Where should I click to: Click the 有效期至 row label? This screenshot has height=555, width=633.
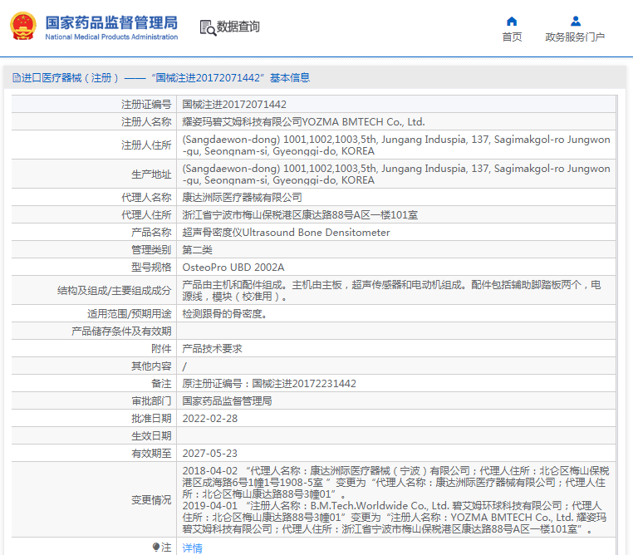point(151,454)
